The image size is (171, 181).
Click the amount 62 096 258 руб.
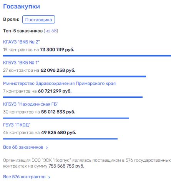(x=58, y=70)
